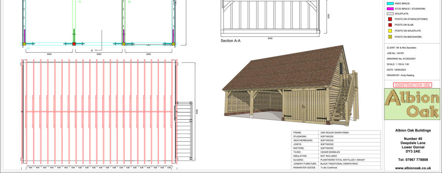The image size is (442, 173).
Task: Click the 2200 height dimension on the section
Action: (x=328, y=16)
